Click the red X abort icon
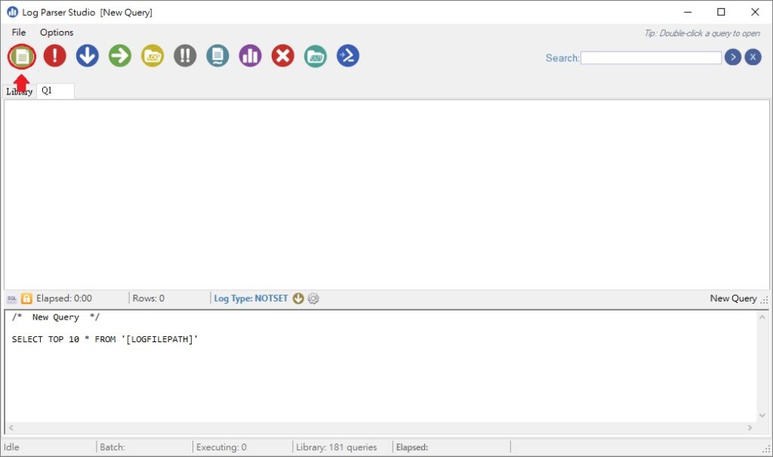The image size is (773, 457). click(x=282, y=56)
